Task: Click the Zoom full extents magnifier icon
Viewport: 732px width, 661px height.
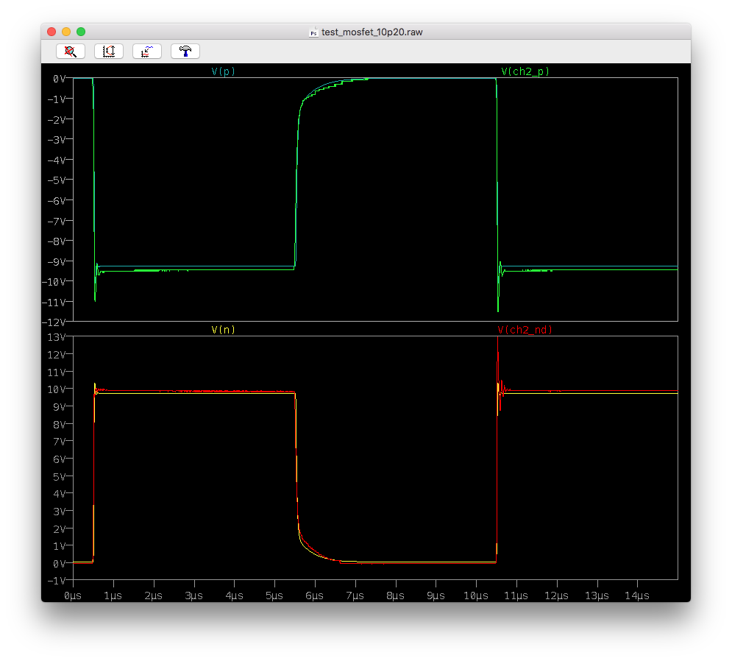Action: click(71, 52)
